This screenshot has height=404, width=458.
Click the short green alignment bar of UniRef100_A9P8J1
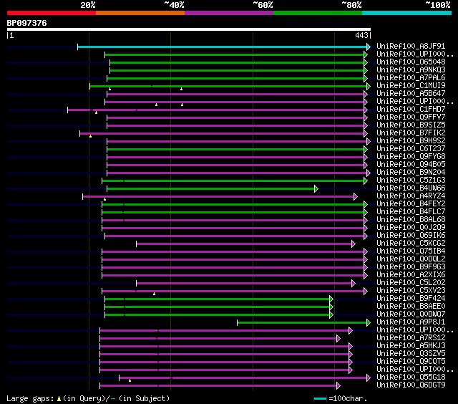302,323
